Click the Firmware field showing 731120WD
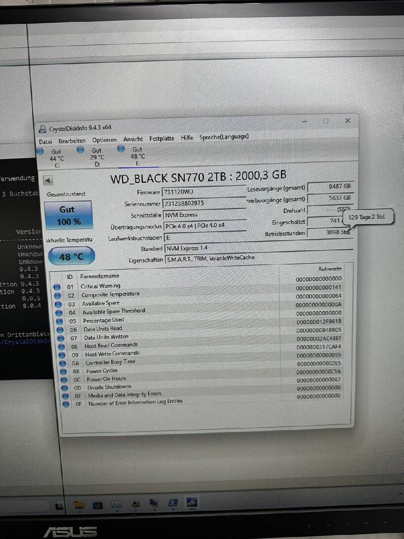This screenshot has height=539, width=404. [204, 191]
